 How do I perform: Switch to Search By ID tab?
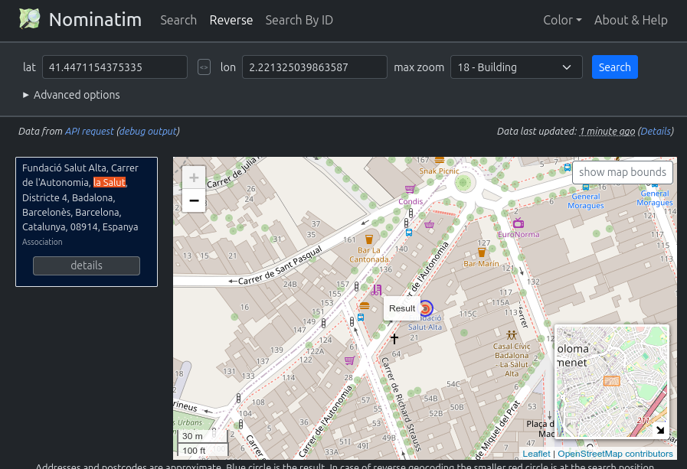pyautogui.click(x=299, y=20)
